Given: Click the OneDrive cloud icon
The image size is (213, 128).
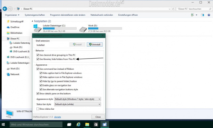Looking at the screenshot, I should click(x=8, y=27).
